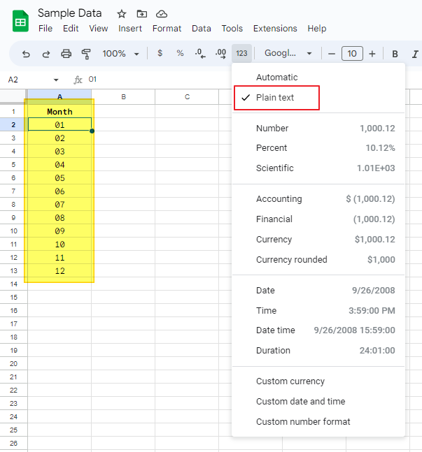Select the paint format tool
The width and height of the screenshot is (422, 452).
point(87,54)
